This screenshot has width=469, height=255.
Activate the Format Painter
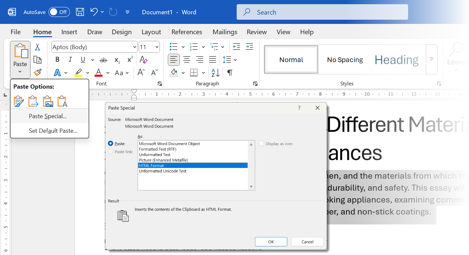[x=37, y=72]
